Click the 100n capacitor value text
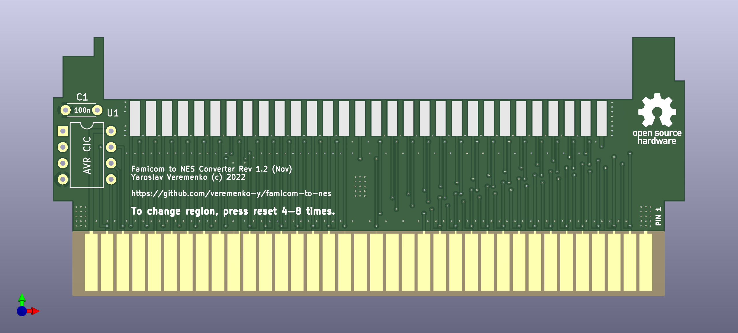 [x=82, y=110]
